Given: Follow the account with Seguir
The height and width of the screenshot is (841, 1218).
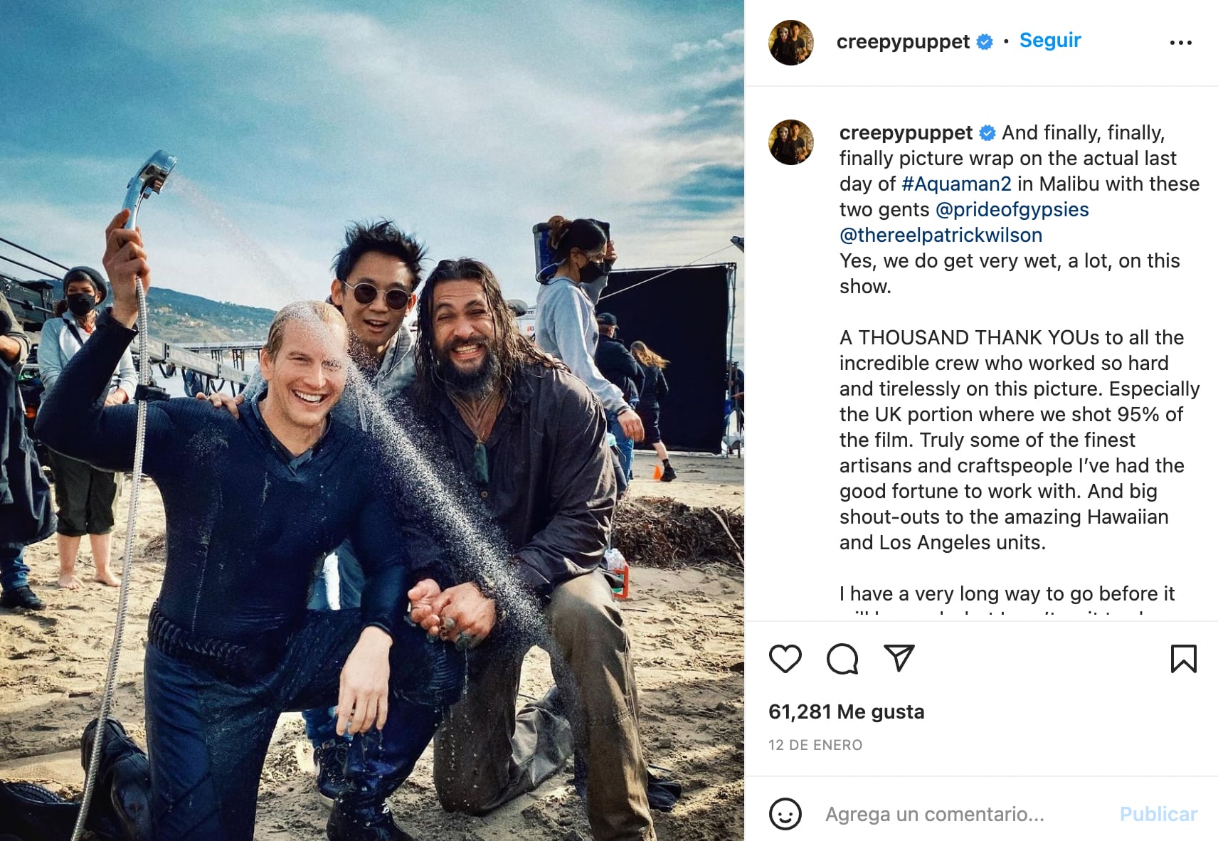Looking at the screenshot, I should tap(1050, 41).
